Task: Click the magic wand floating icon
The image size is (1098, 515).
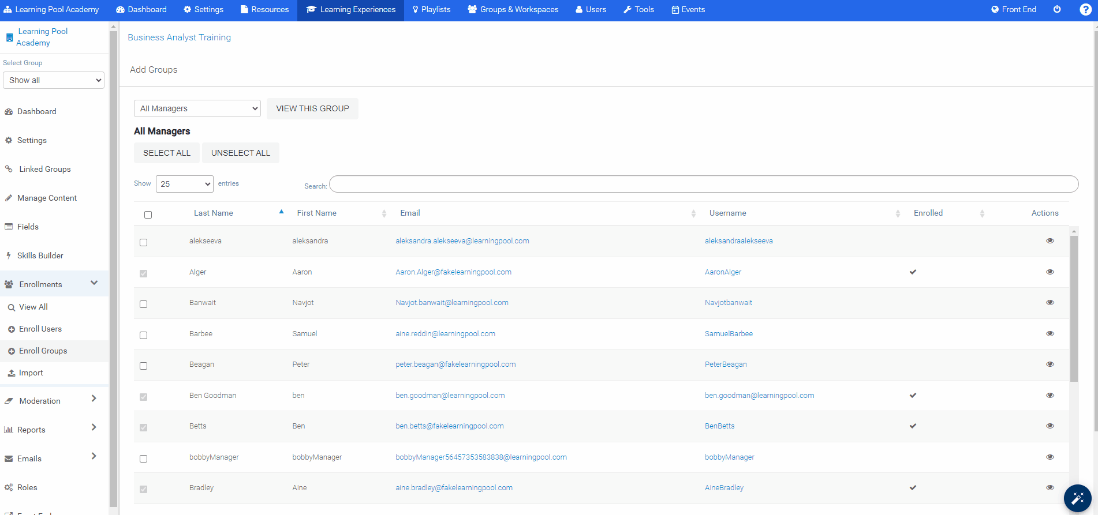Action: 1077,498
